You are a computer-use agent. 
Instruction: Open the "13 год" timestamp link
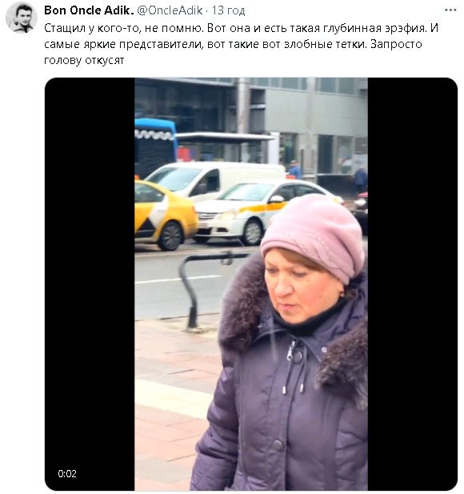point(228,10)
